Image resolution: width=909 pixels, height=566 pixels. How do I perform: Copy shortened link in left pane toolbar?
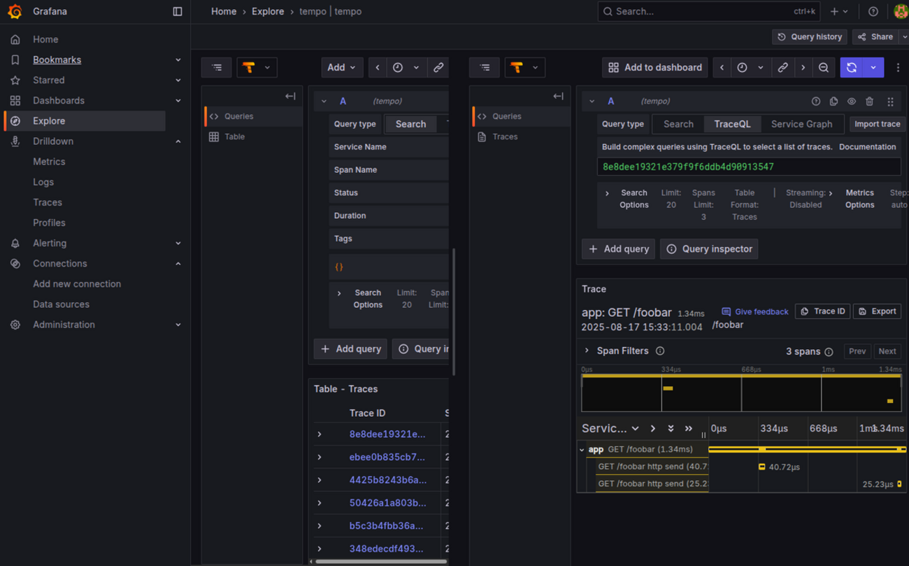pos(438,67)
